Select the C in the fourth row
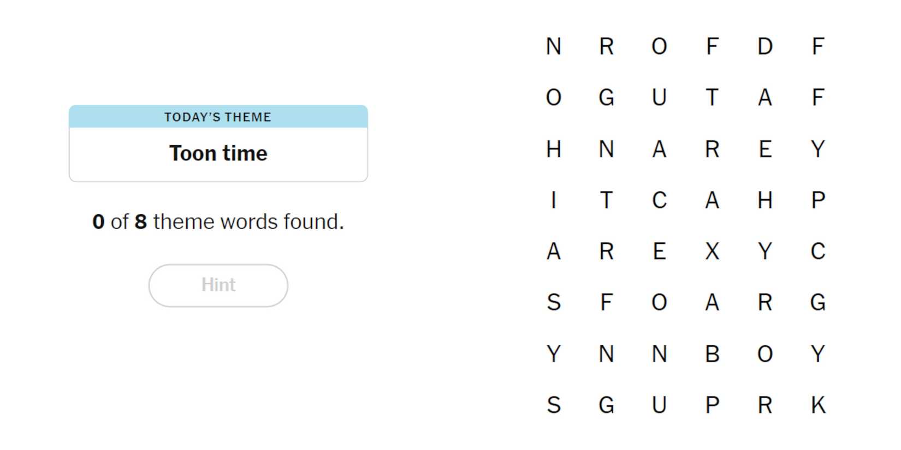Image resolution: width=901 pixels, height=450 pixels. 659,200
